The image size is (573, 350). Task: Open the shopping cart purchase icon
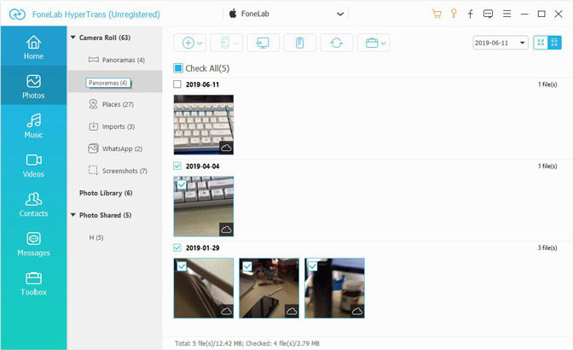(437, 14)
